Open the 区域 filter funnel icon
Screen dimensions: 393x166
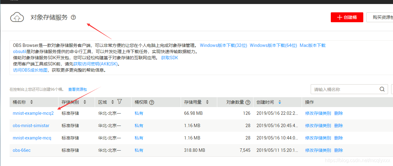(119, 102)
